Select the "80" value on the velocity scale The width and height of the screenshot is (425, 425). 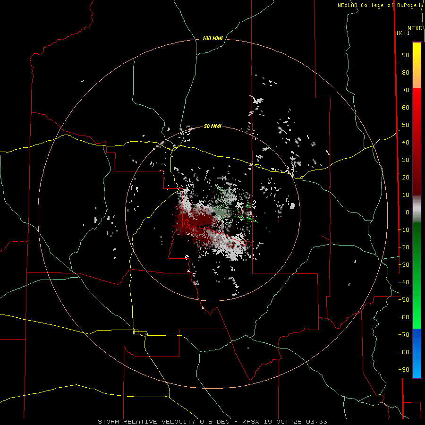pyautogui.click(x=406, y=73)
